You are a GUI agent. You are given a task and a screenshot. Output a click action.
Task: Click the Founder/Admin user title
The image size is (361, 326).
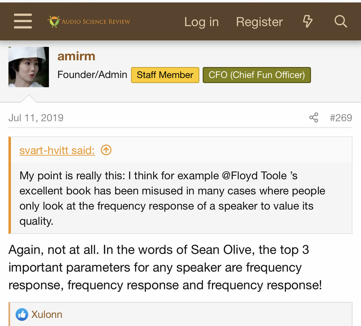(x=92, y=75)
